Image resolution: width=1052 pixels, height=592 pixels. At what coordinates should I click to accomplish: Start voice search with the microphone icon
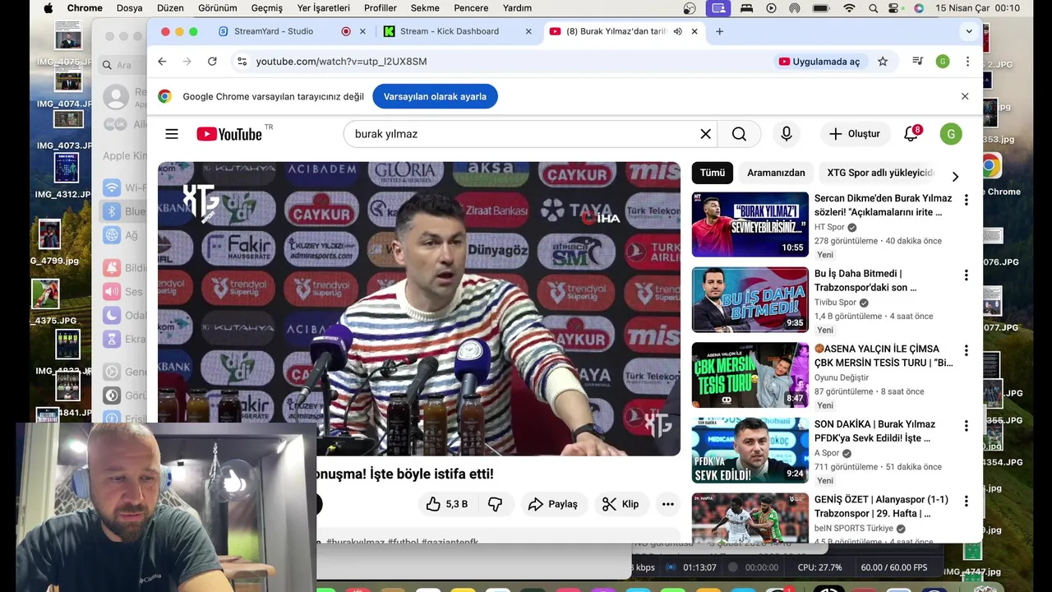787,134
